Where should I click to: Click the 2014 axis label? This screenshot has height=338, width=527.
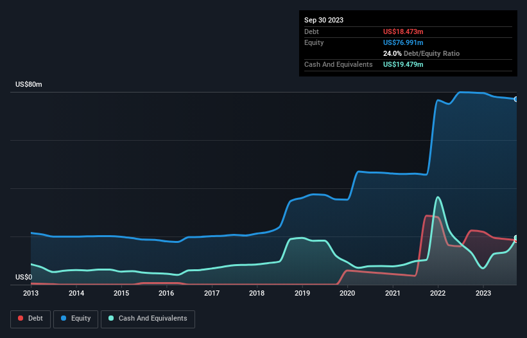[76, 293]
